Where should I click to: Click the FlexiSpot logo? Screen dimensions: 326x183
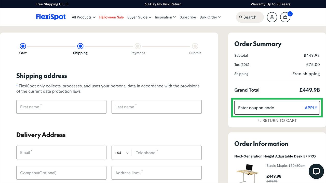tap(51, 17)
